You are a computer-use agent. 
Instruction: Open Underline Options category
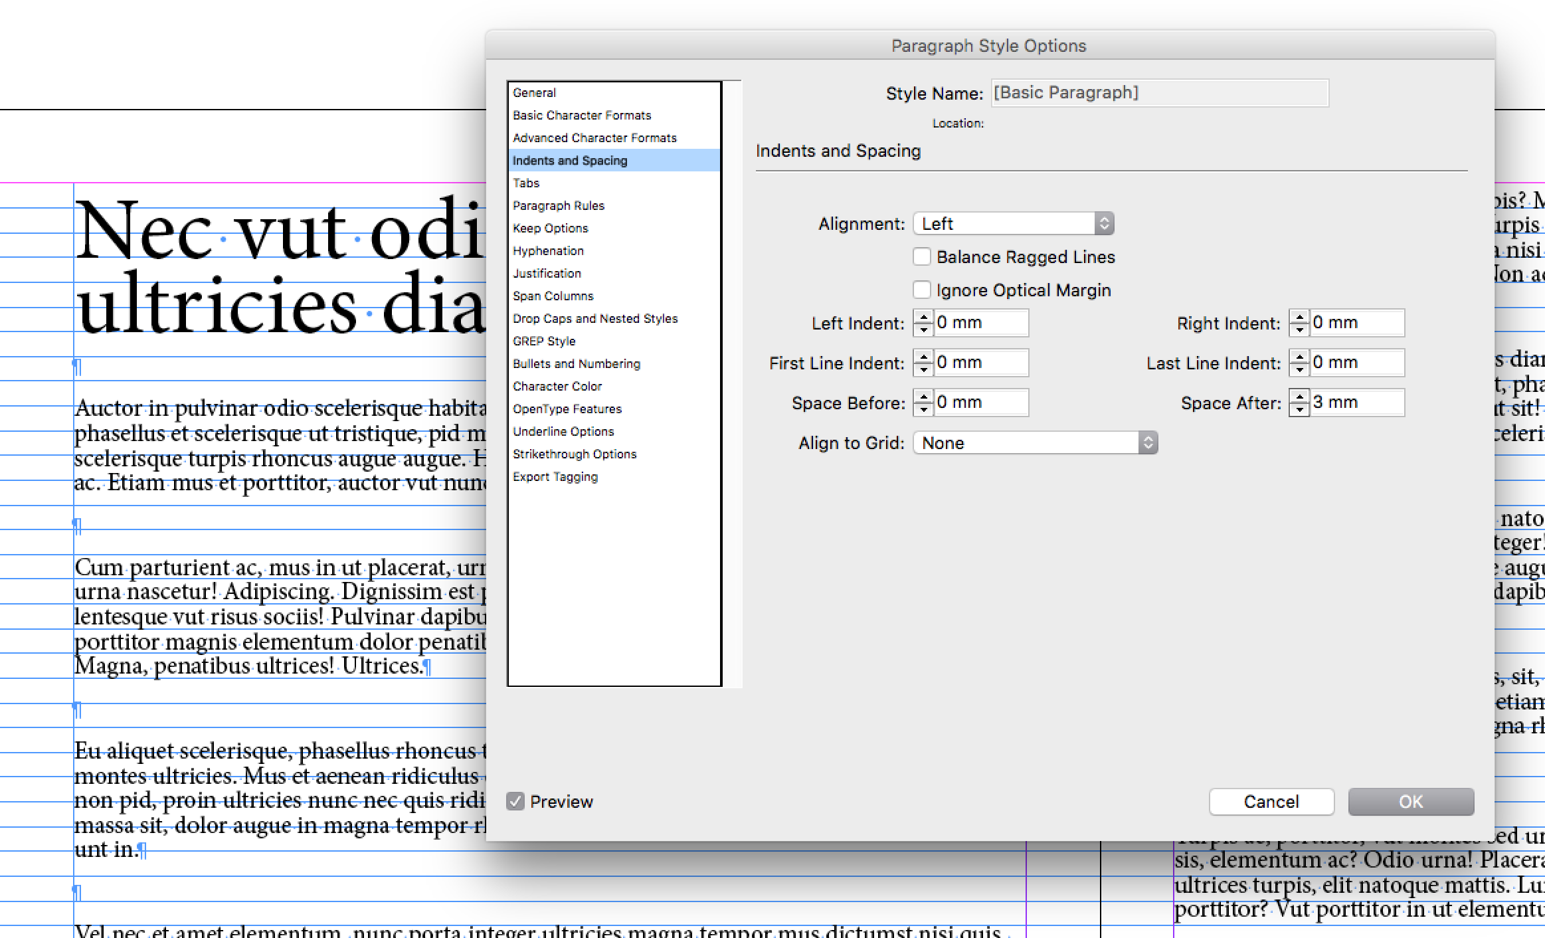614,432
